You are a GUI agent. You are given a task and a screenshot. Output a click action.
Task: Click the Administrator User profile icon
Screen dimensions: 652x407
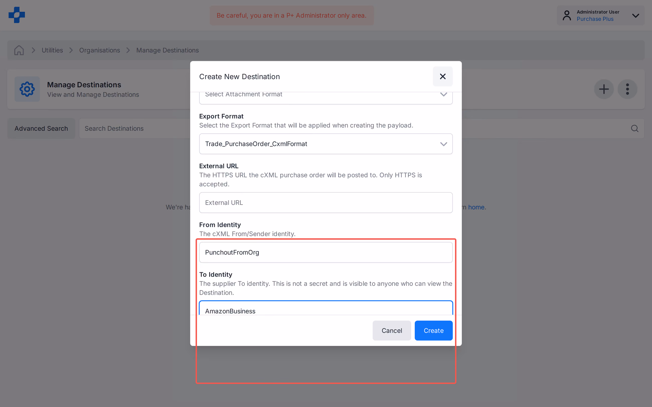point(566,15)
